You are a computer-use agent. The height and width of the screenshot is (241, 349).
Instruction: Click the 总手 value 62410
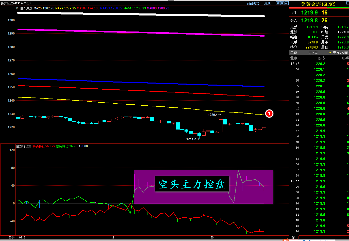313,42
